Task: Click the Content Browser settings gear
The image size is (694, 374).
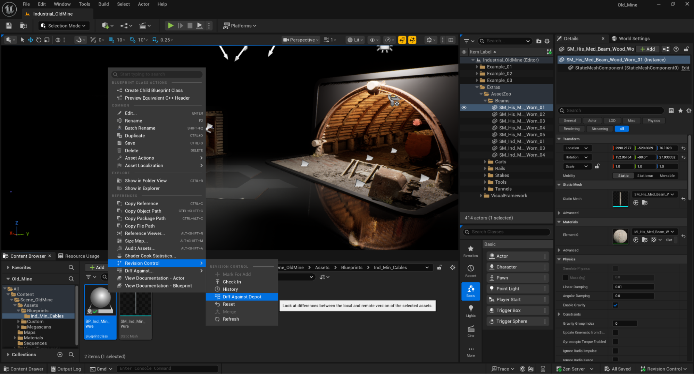Action: [x=452, y=267]
